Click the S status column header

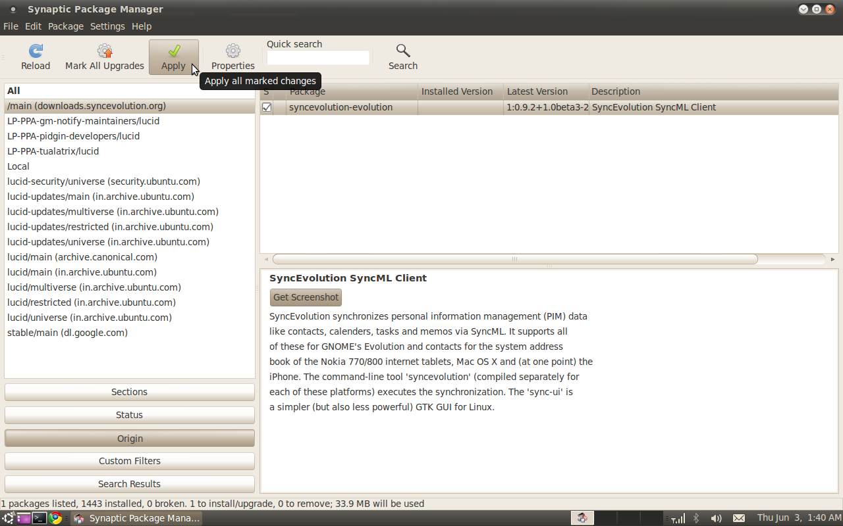click(x=267, y=91)
